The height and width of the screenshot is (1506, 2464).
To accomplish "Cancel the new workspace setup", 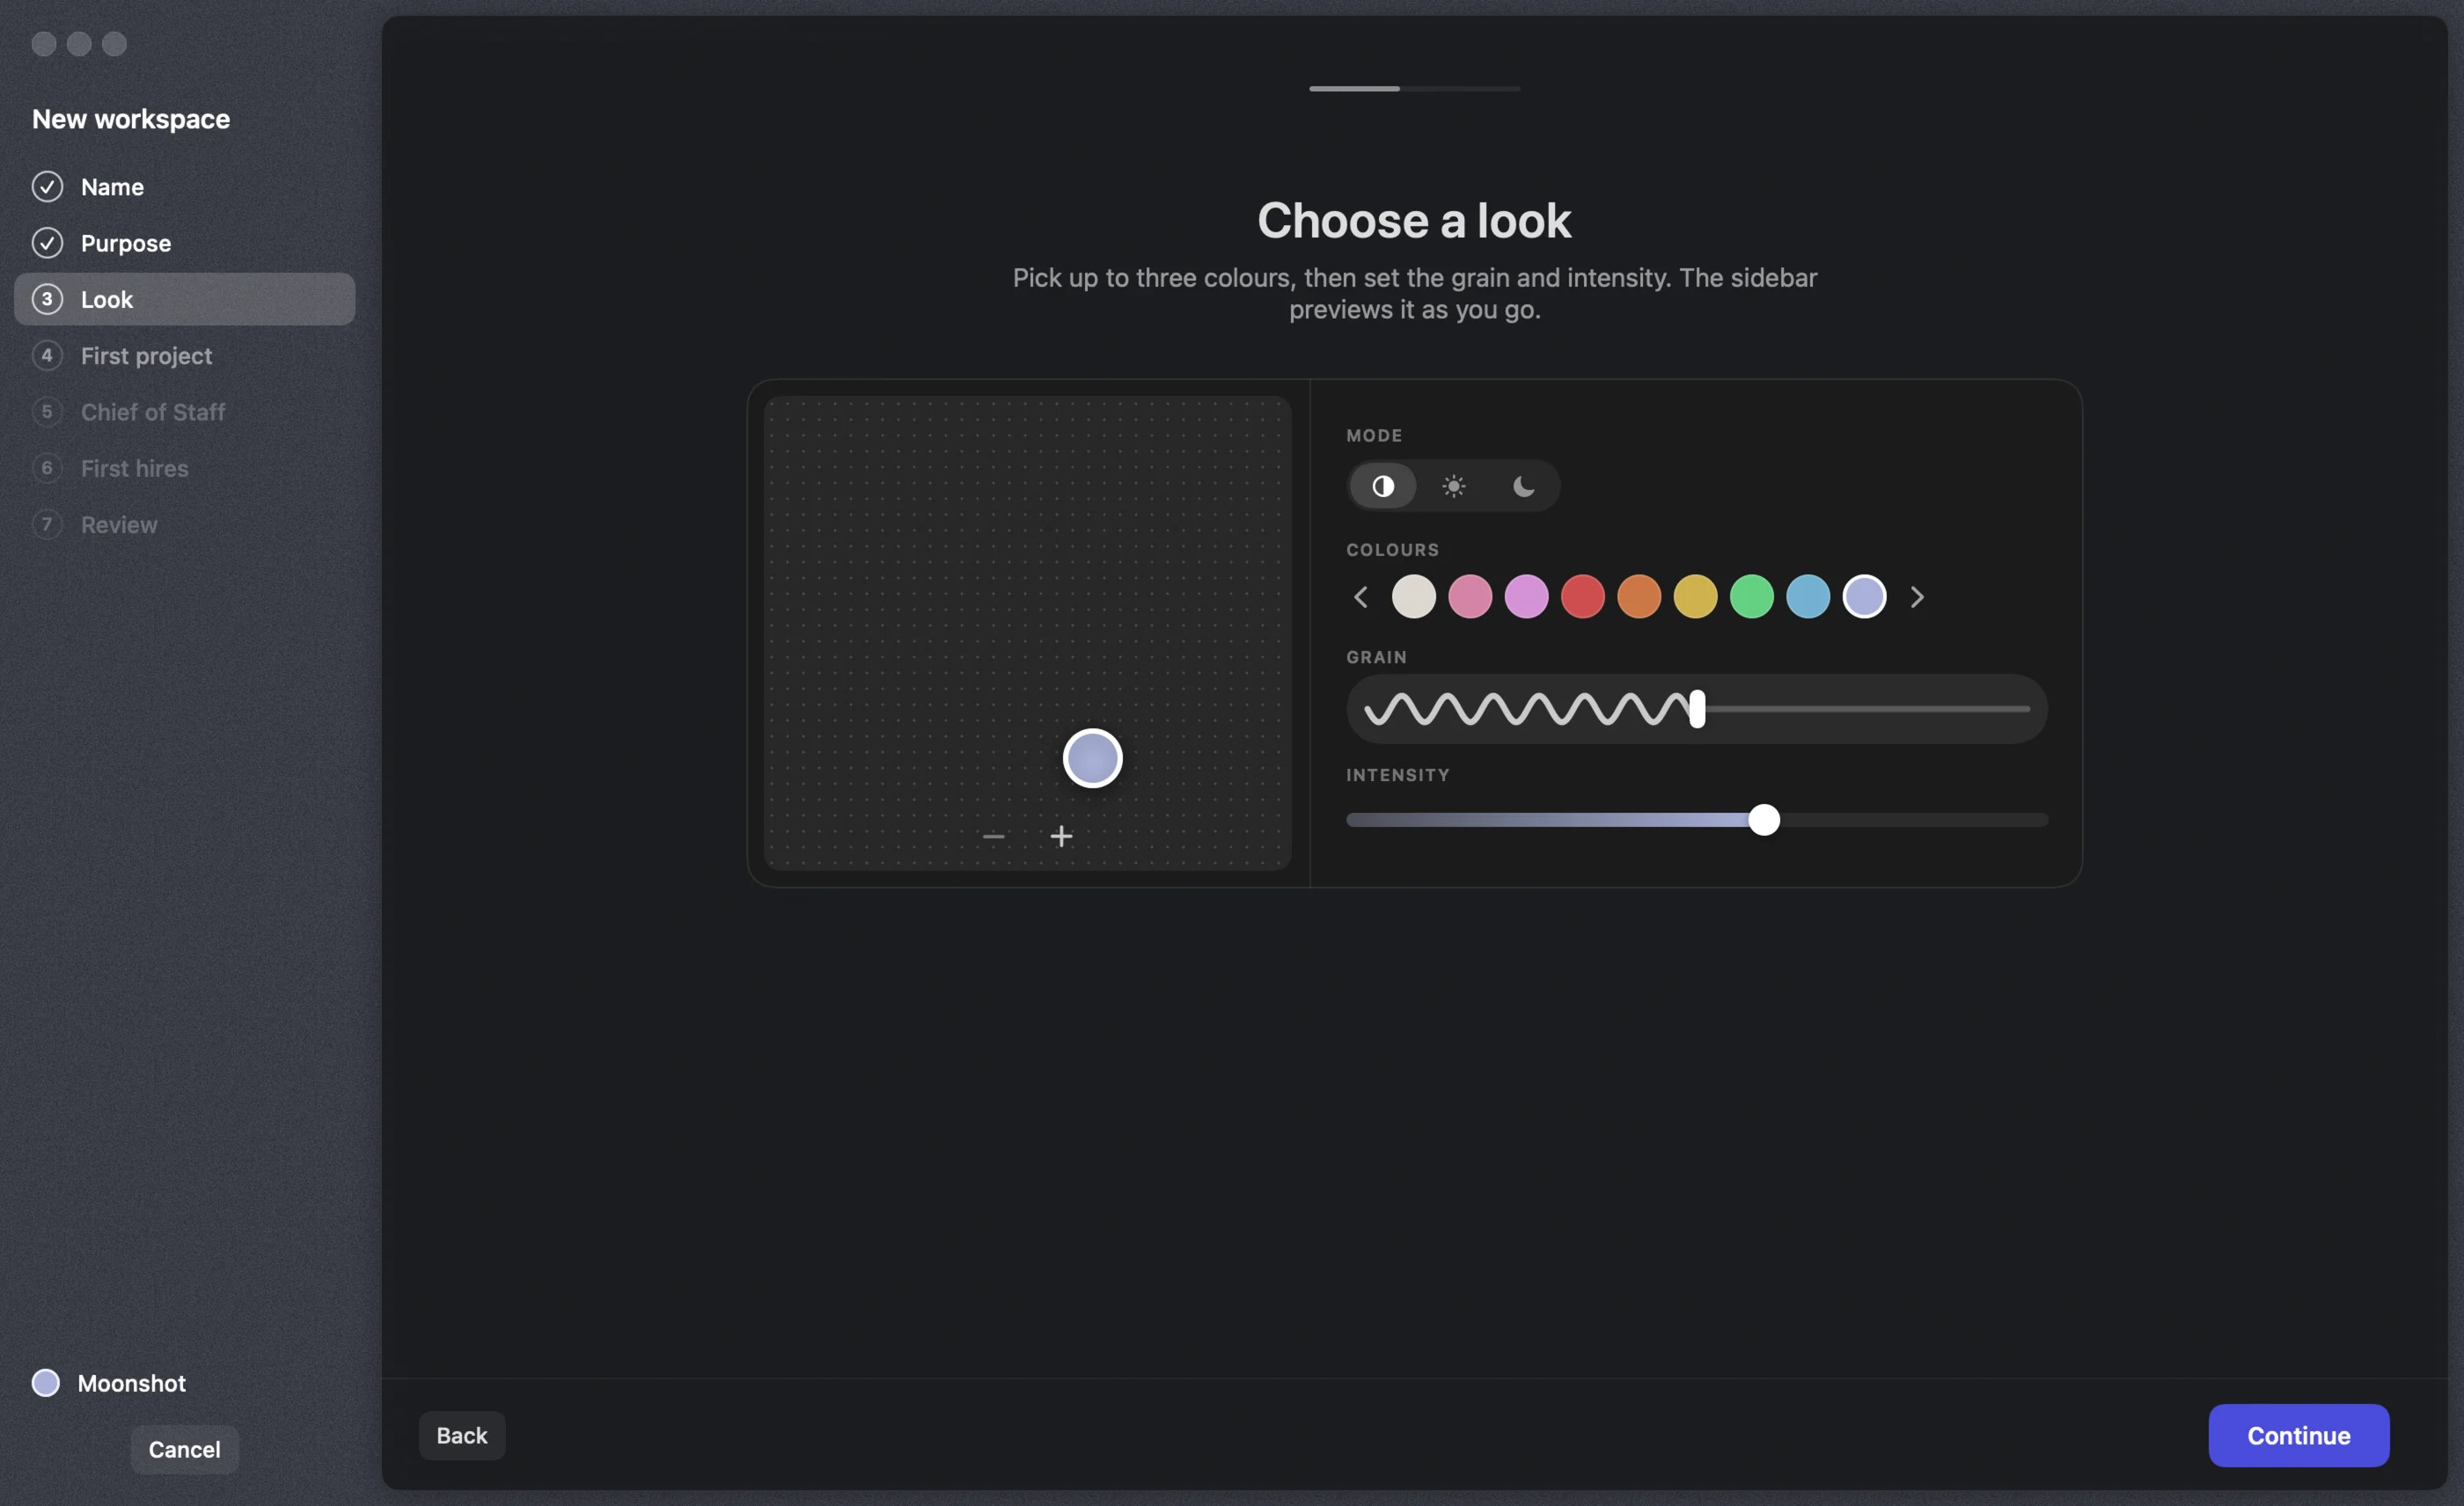I will tap(184, 1449).
